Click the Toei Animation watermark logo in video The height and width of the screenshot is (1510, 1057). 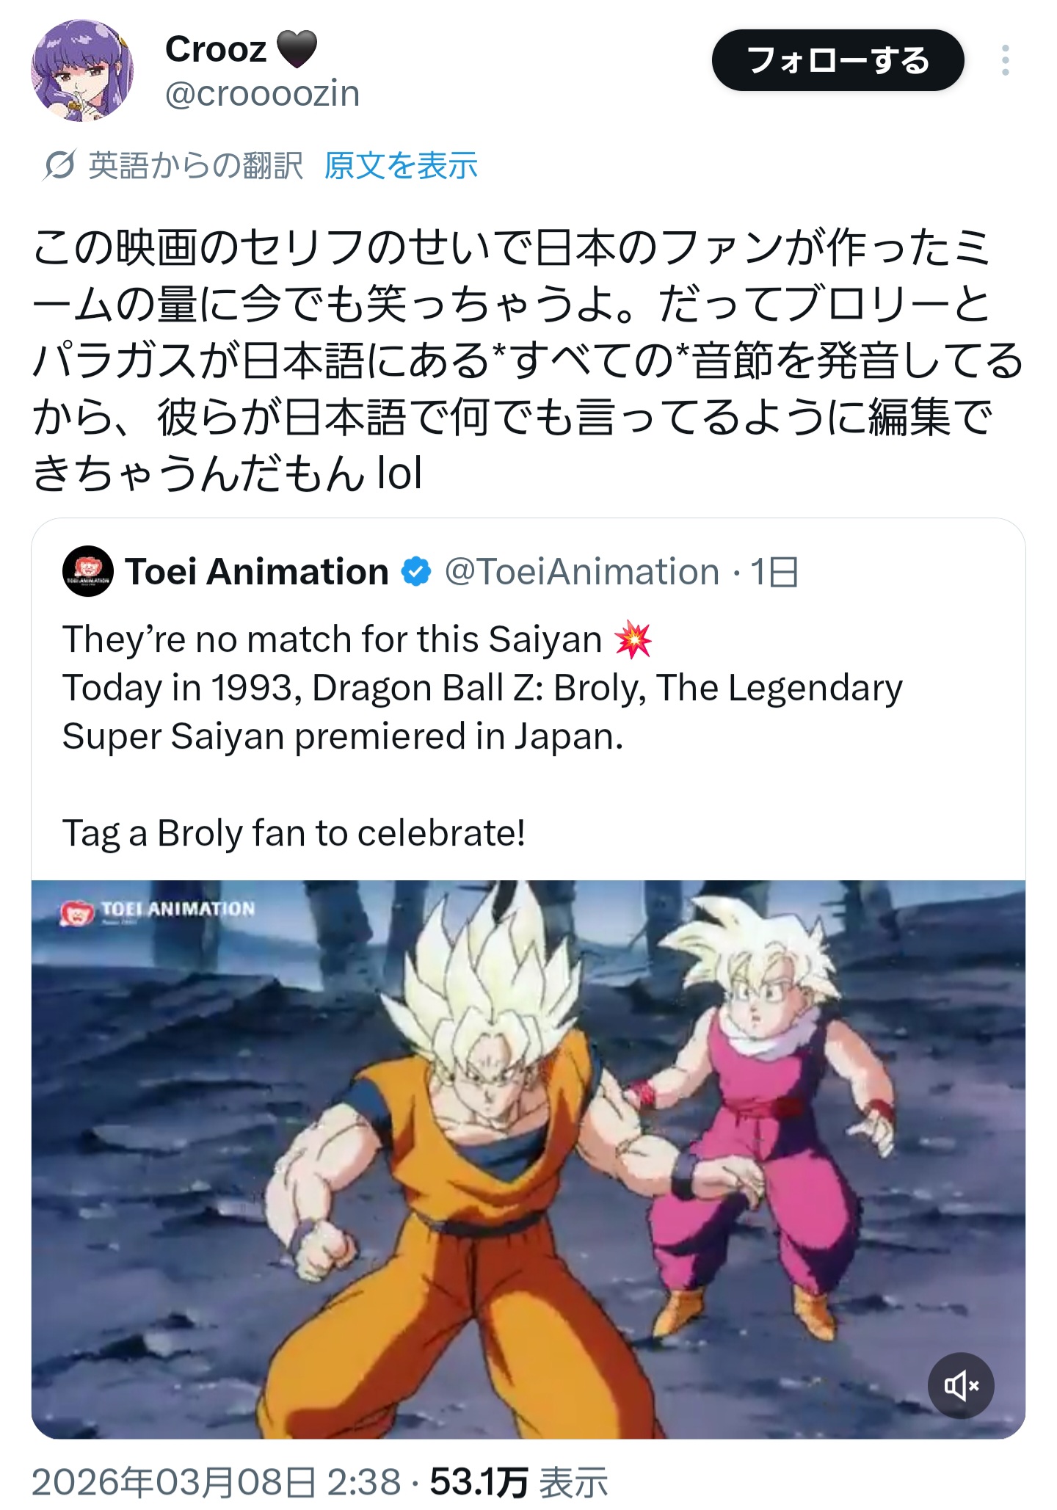pos(157,911)
